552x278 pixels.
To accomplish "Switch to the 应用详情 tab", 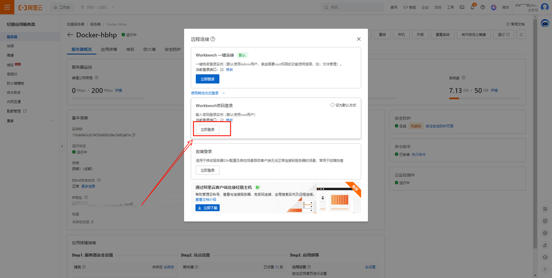I will [109, 49].
